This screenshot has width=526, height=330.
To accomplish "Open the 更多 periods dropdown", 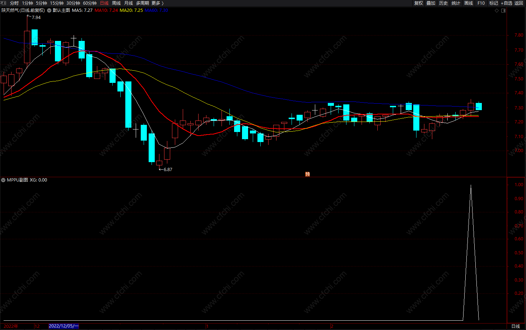I will coord(157,3).
